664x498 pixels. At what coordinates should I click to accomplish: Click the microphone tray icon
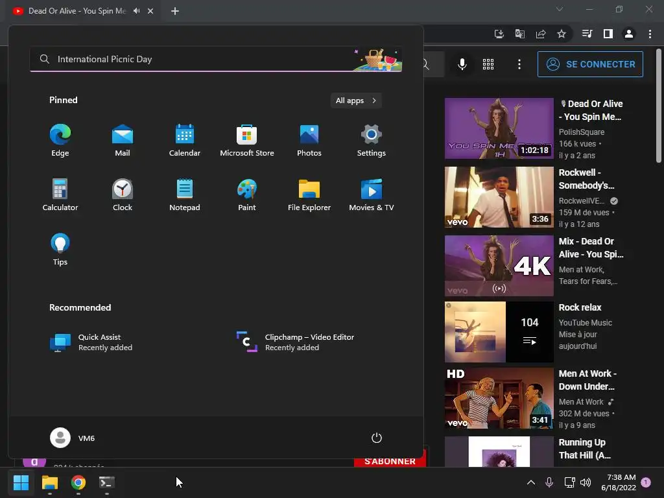[x=549, y=482]
